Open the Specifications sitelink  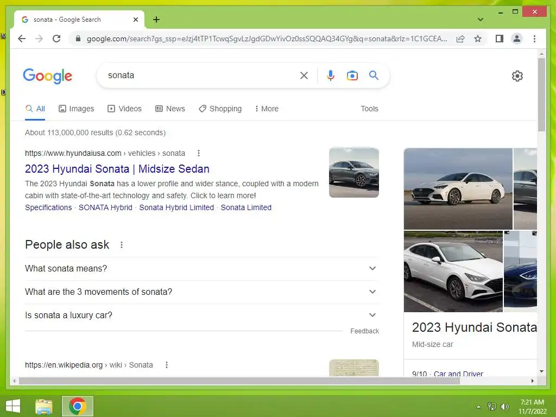click(x=48, y=207)
